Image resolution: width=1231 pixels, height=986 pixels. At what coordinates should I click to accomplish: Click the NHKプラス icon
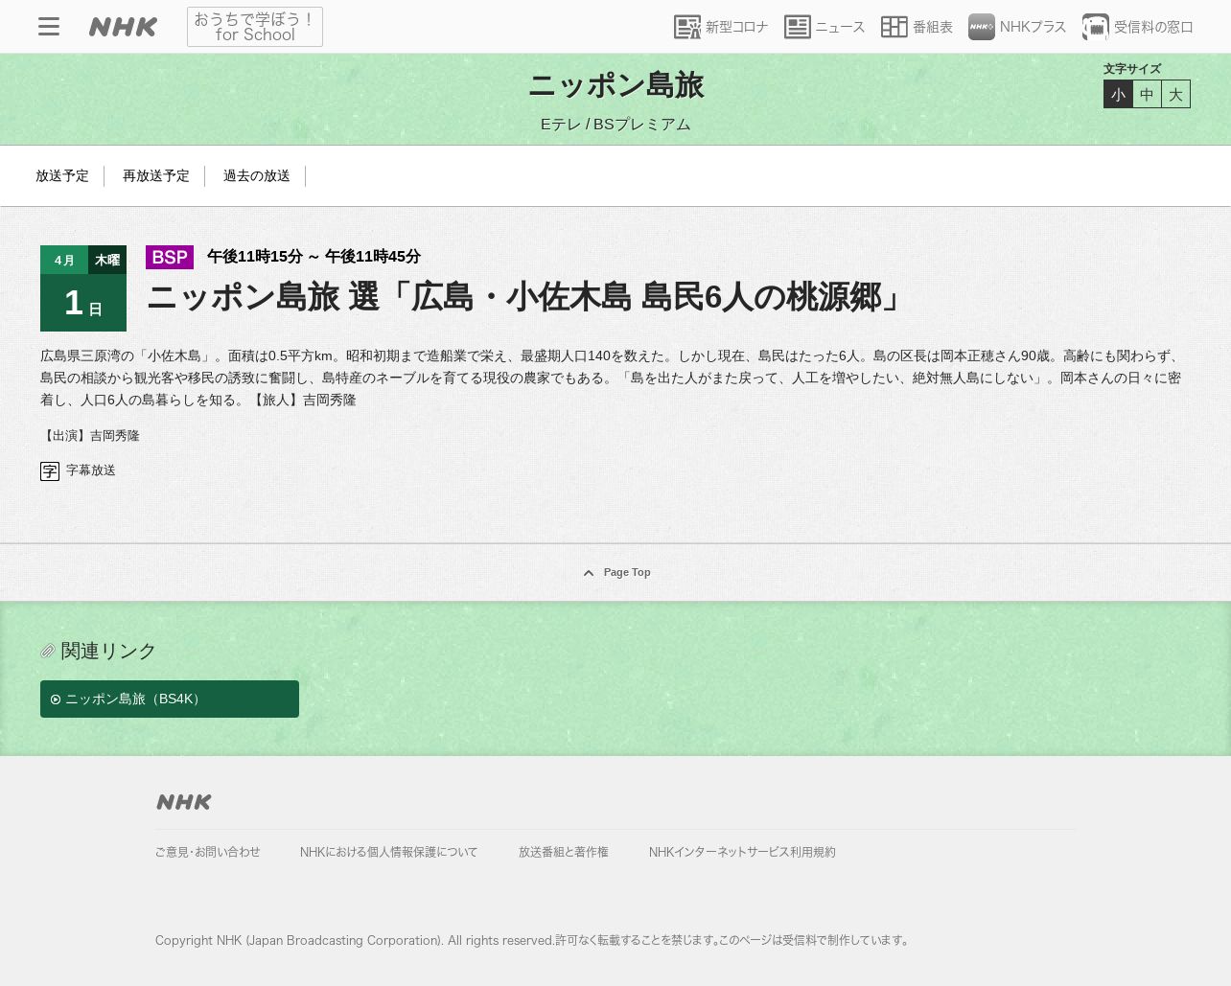click(x=982, y=27)
